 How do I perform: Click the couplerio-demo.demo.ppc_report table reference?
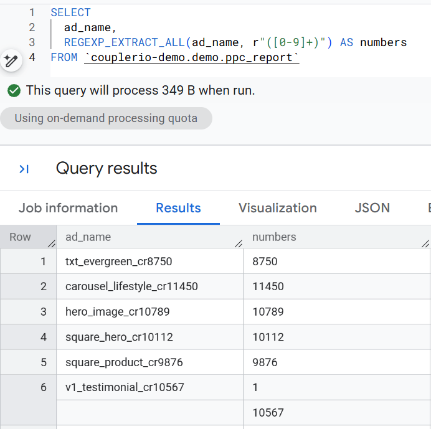pyautogui.click(x=192, y=57)
